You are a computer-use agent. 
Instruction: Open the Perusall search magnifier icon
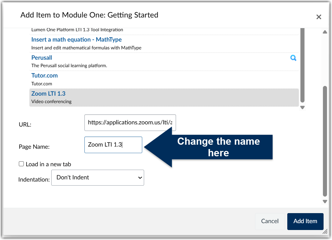[x=293, y=58]
